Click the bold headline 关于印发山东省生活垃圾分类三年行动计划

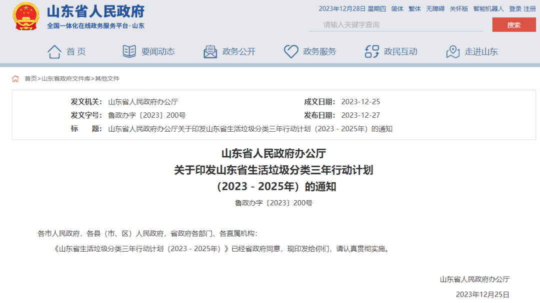[x=273, y=170]
